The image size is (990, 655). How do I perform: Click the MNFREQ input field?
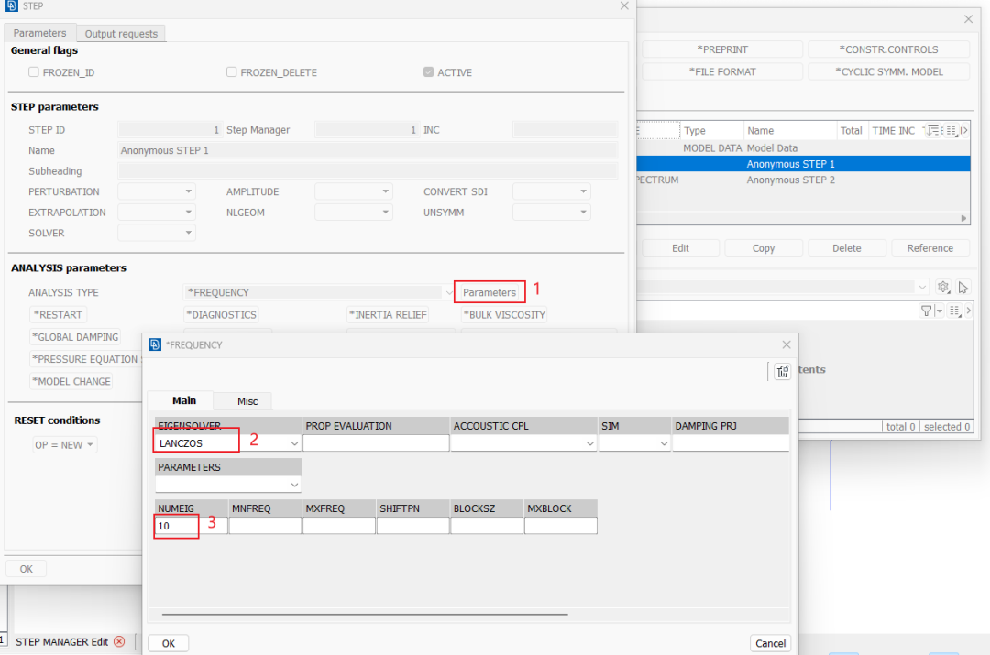coord(265,526)
